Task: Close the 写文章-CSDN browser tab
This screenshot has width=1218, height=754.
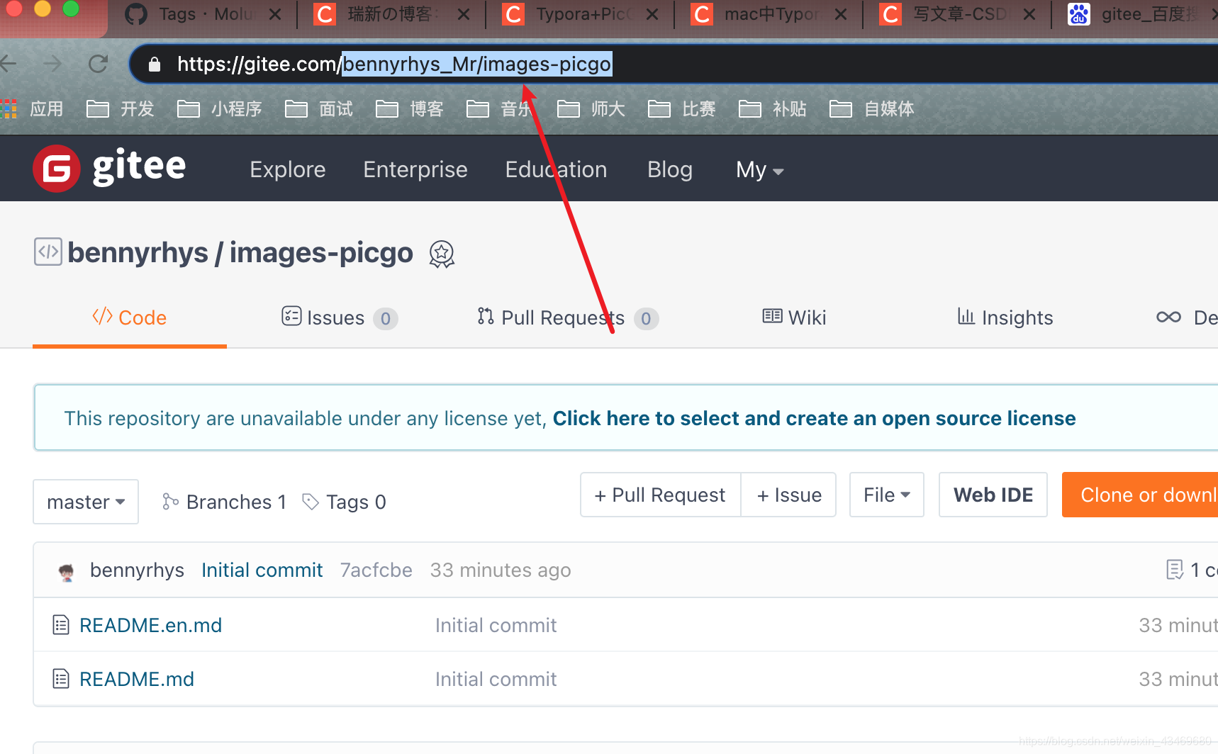Action: point(1029,14)
